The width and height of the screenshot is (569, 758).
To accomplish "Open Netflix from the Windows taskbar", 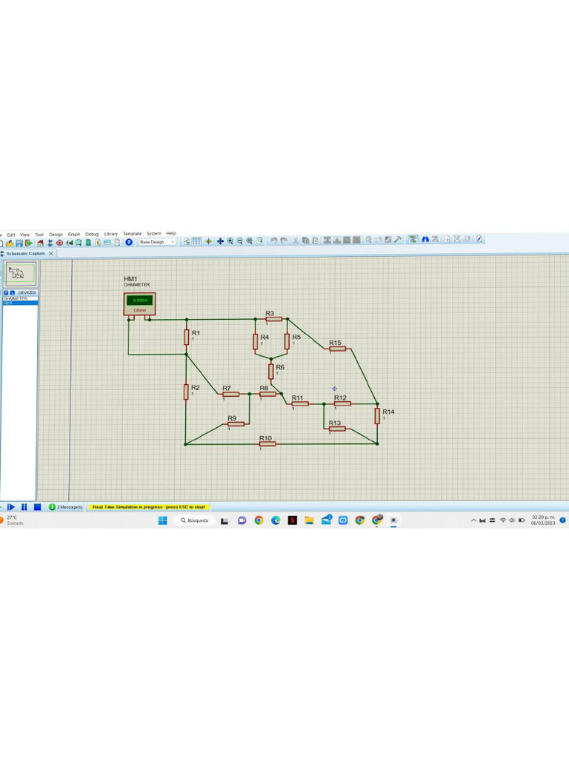I will coord(293,520).
